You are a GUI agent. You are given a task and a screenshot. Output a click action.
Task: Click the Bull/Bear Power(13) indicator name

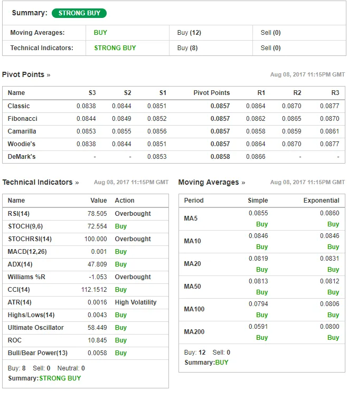pyautogui.click(x=37, y=353)
